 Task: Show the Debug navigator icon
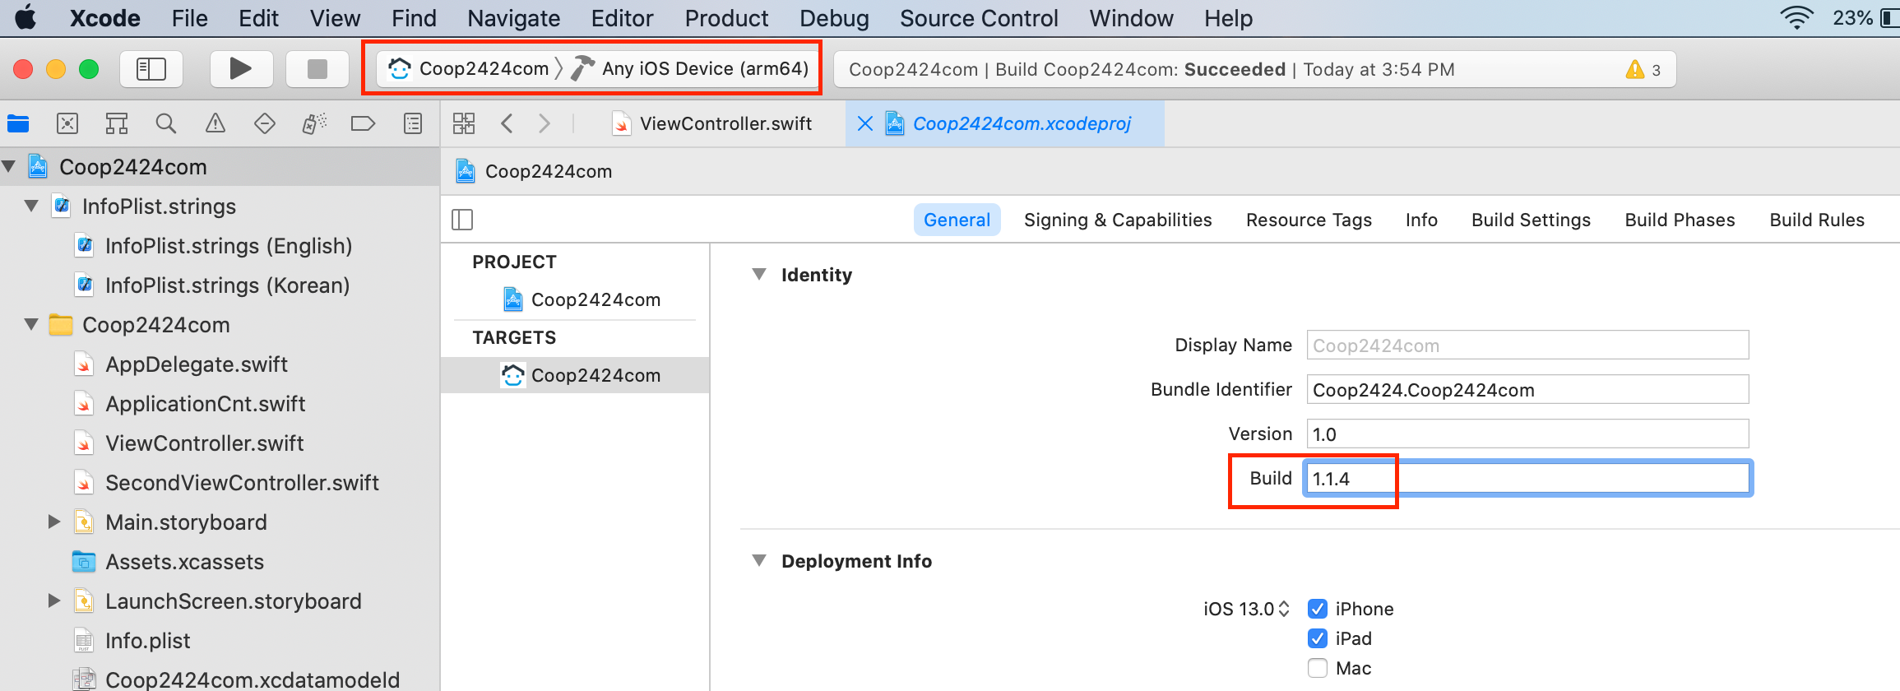click(314, 124)
